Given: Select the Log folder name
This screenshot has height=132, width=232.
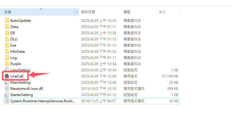Looking at the screenshot, I should pyautogui.click(x=14, y=58).
